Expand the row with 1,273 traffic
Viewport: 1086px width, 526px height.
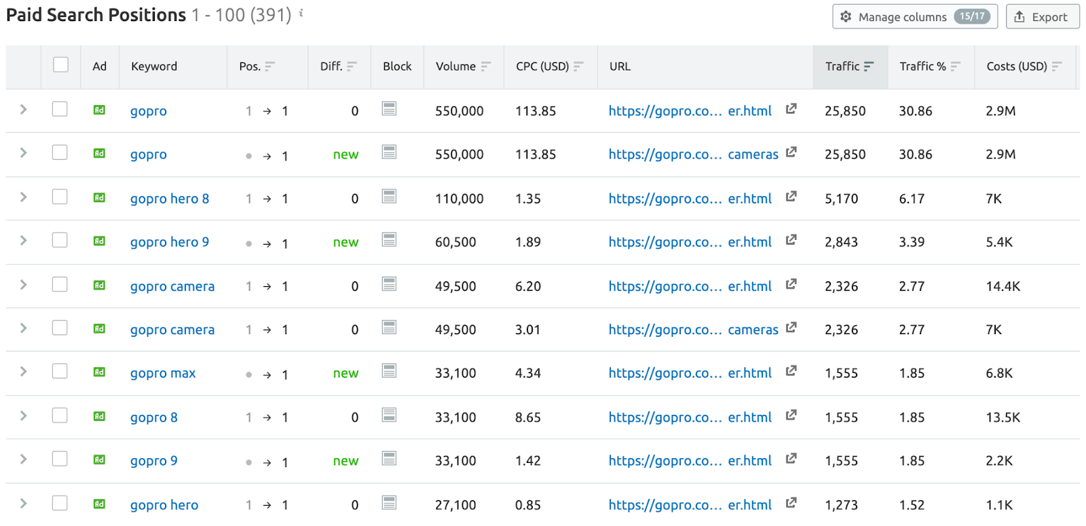(23, 503)
